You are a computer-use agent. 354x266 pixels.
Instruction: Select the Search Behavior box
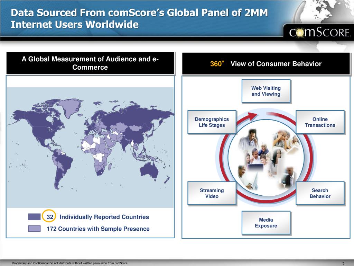pyautogui.click(x=320, y=193)
